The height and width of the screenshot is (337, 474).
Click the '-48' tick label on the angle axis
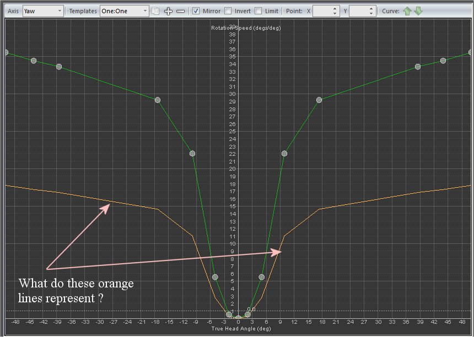(15, 322)
